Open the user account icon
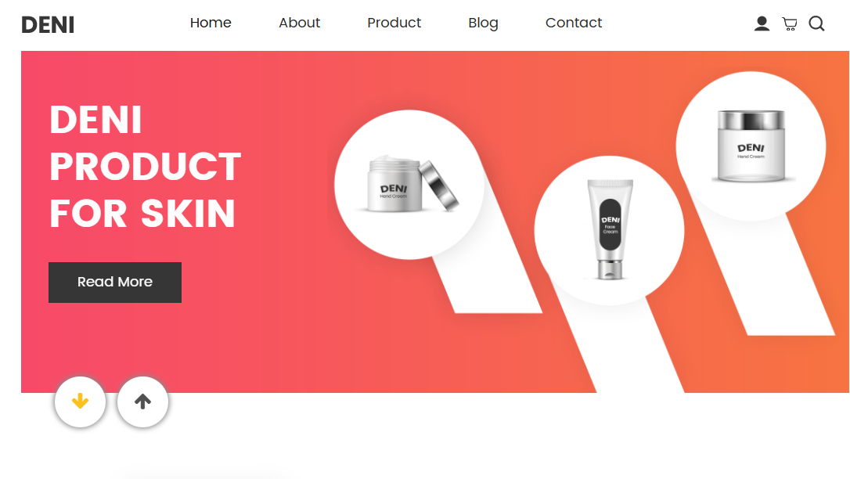The image size is (850, 479). pyautogui.click(x=762, y=23)
